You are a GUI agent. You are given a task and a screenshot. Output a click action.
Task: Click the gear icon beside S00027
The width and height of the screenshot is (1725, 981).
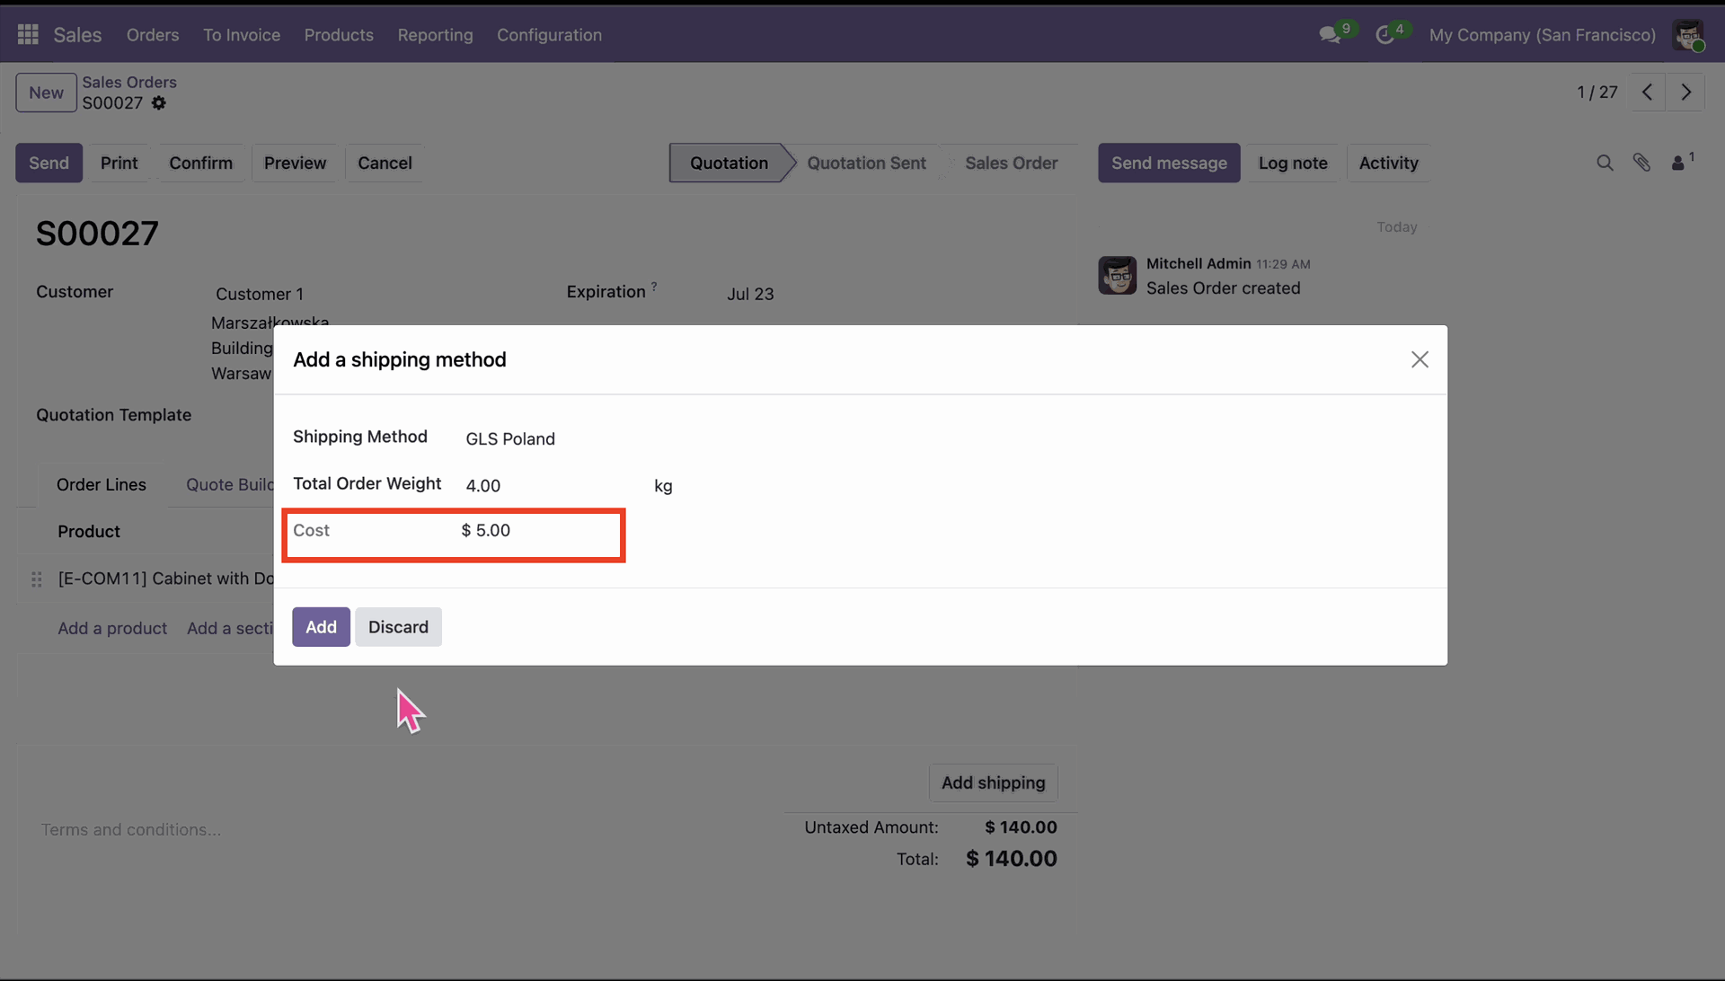click(159, 103)
